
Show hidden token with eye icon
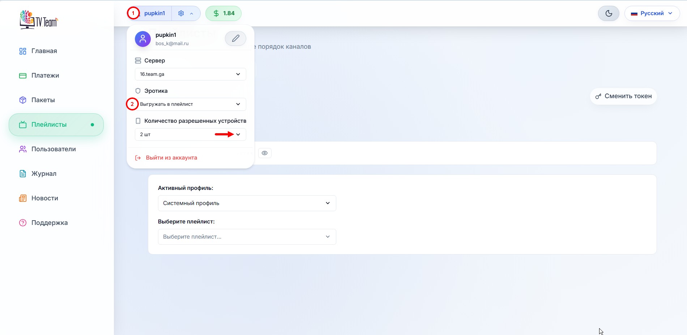coord(265,153)
